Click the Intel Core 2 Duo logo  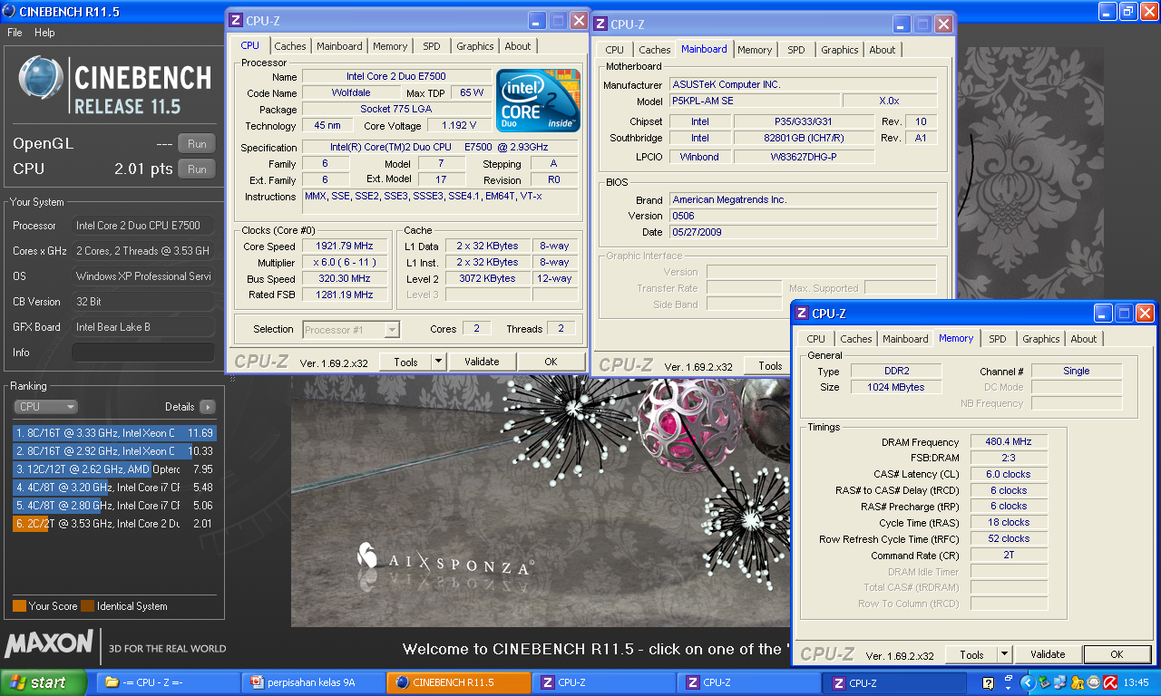538,100
